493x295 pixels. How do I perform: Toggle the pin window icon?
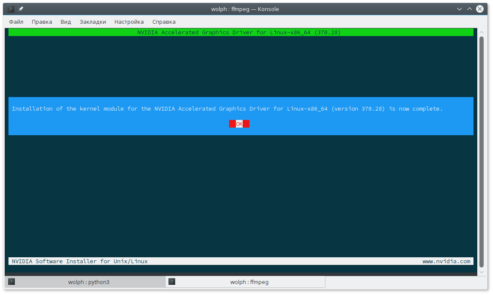pyautogui.click(x=21, y=9)
